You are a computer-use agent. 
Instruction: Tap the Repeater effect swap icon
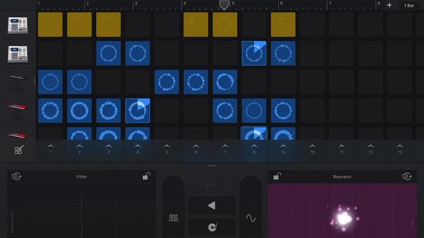pos(407,177)
